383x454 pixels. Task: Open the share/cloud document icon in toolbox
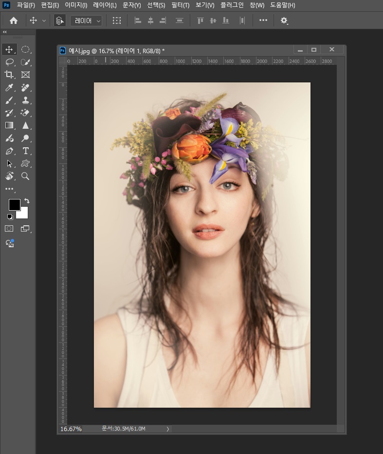[10, 243]
